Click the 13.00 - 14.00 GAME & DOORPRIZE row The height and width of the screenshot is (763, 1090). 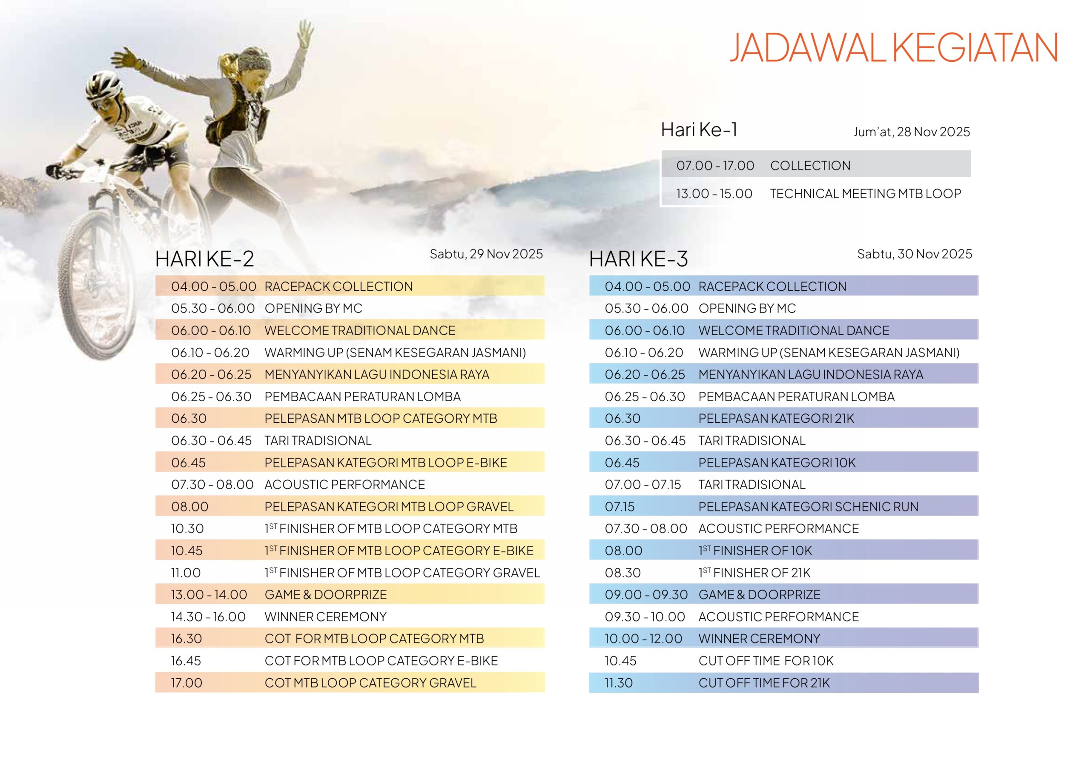tap(350, 594)
